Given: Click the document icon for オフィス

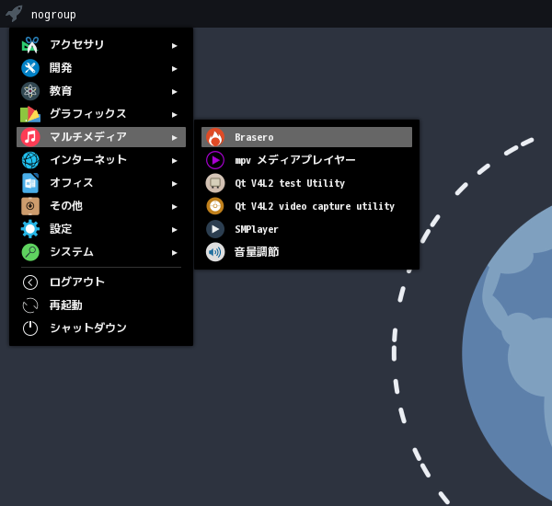Looking at the screenshot, I should 30,183.
